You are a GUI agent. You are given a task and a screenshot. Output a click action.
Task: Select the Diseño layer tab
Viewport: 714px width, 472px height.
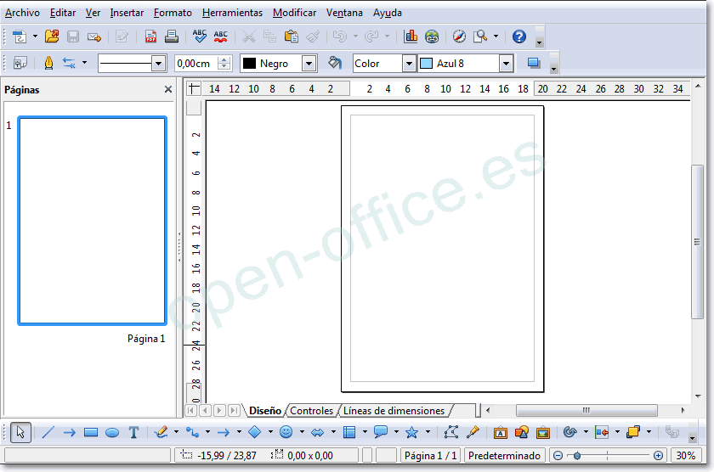[265, 411]
